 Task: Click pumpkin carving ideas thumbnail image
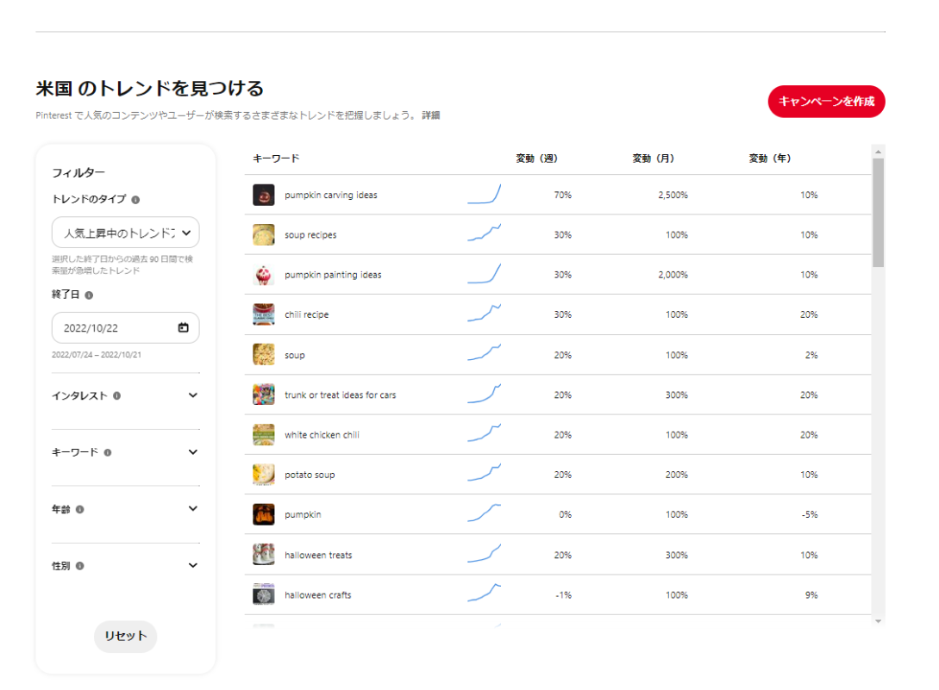(264, 196)
